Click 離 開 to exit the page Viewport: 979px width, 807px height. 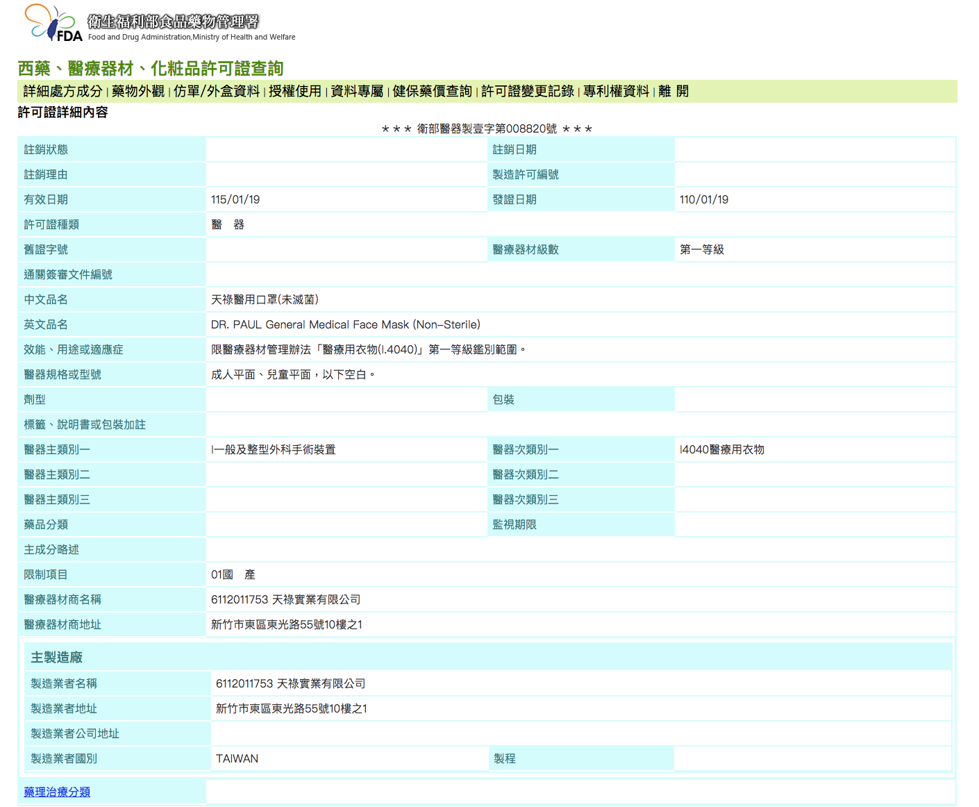[673, 91]
